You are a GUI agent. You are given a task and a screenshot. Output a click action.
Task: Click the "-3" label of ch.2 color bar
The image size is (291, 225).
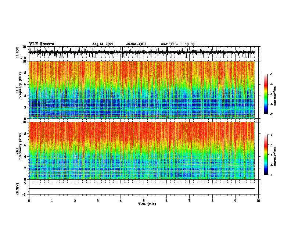pyautogui.click(x=271, y=135)
